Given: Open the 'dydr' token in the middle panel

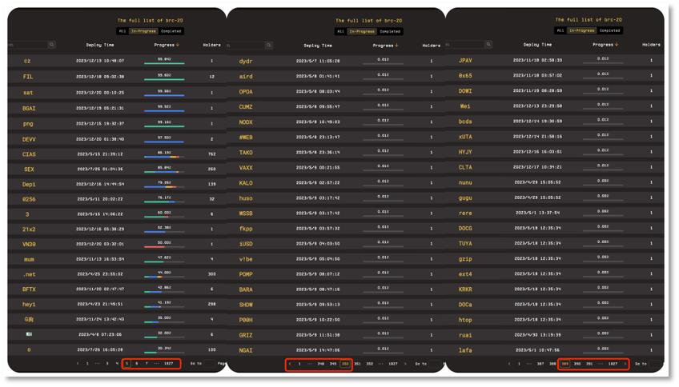Looking at the screenshot, I should pos(246,62).
